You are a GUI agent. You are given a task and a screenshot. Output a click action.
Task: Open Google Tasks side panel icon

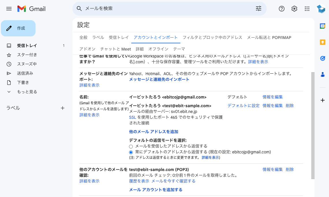click(322, 58)
